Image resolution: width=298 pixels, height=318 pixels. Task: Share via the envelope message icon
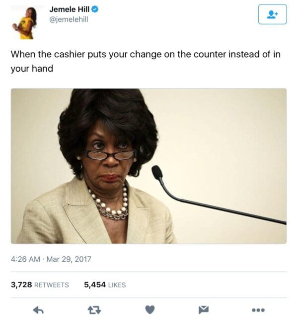click(x=204, y=310)
